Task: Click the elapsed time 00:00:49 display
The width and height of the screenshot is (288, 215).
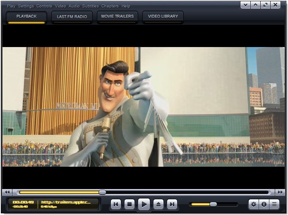Action: pyautogui.click(x=23, y=202)
